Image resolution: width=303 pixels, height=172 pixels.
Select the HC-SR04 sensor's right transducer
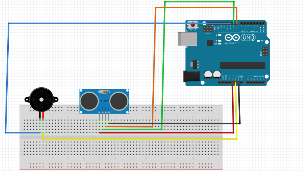(119, 101)
